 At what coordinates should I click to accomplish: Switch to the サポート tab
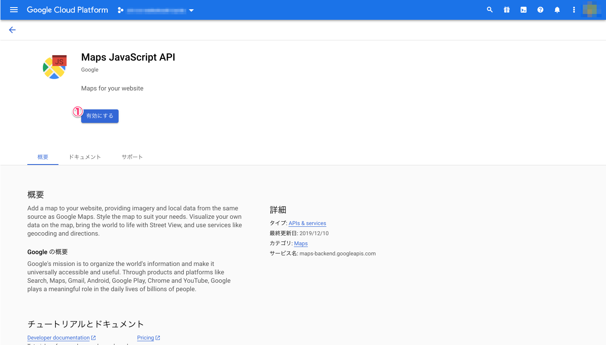[132, 157]
